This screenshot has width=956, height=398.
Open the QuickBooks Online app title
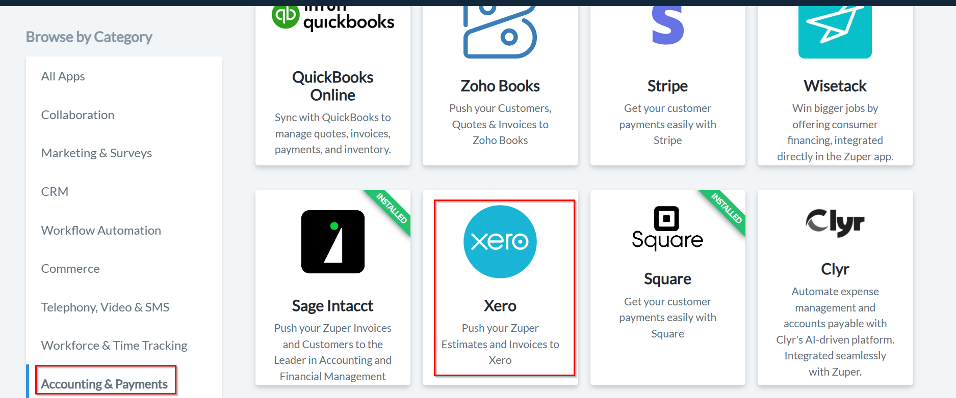[333, 86]
